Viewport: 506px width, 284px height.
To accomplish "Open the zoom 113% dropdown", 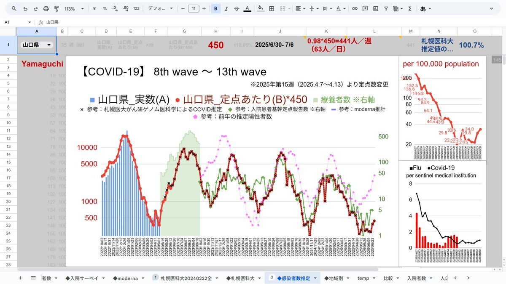I will coord(74,8).
